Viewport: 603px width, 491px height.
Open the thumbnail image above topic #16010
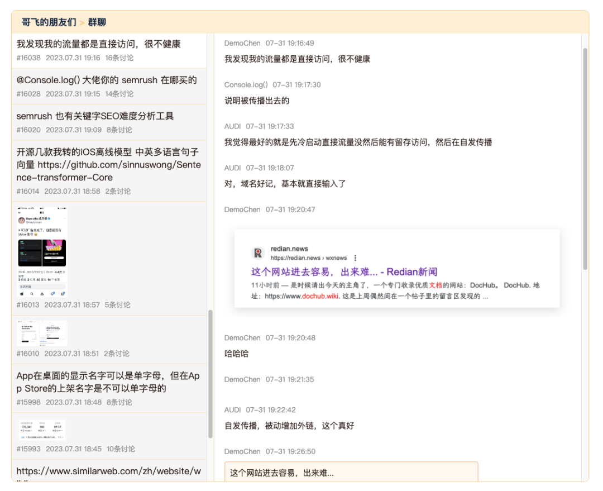42,333
